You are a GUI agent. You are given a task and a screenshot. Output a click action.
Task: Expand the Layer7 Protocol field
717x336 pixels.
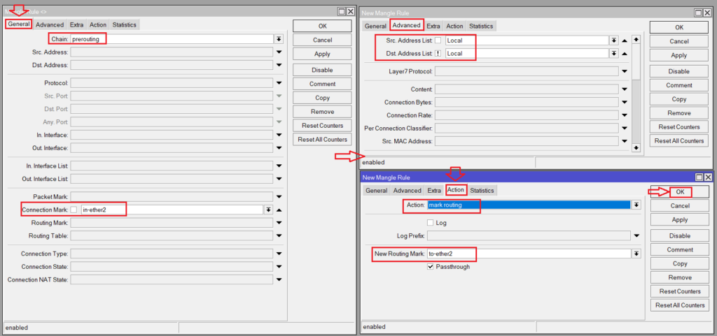624,71
